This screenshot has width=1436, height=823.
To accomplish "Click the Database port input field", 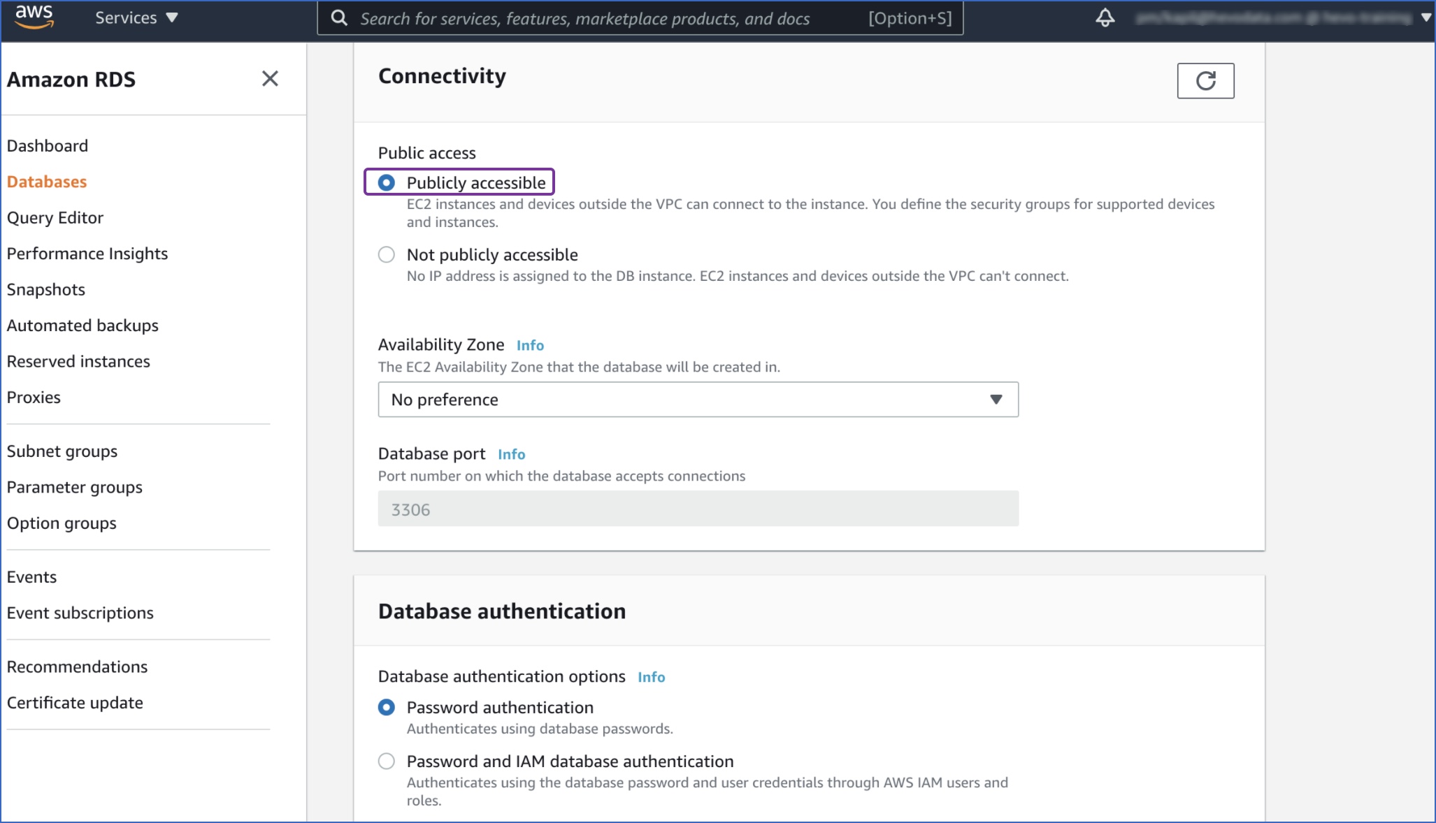I will [x=697, y=509].
